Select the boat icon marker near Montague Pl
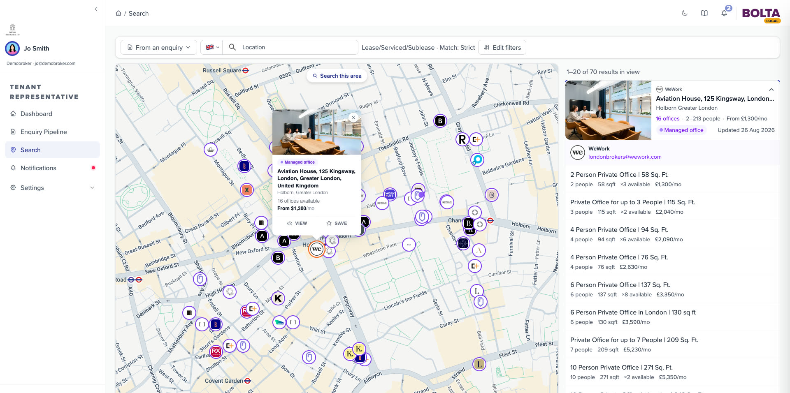 click(211, 150)
